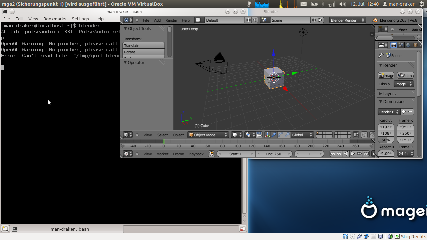Collapse the Render panel

tap(381, 65)
